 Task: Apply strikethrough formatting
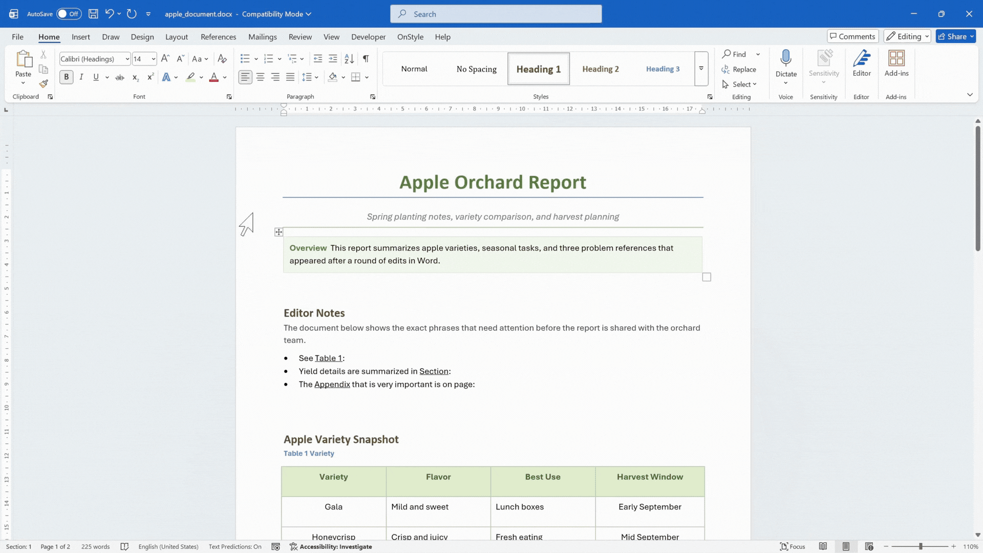click(119, 77)
